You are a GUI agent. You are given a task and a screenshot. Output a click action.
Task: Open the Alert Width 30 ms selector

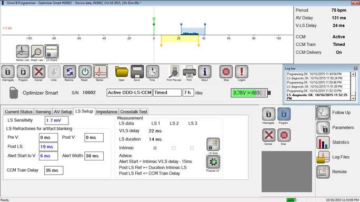click(94, 156)
